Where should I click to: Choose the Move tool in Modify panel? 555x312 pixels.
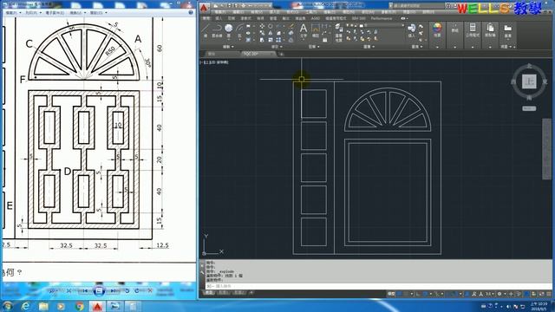(x=262, y=26)
